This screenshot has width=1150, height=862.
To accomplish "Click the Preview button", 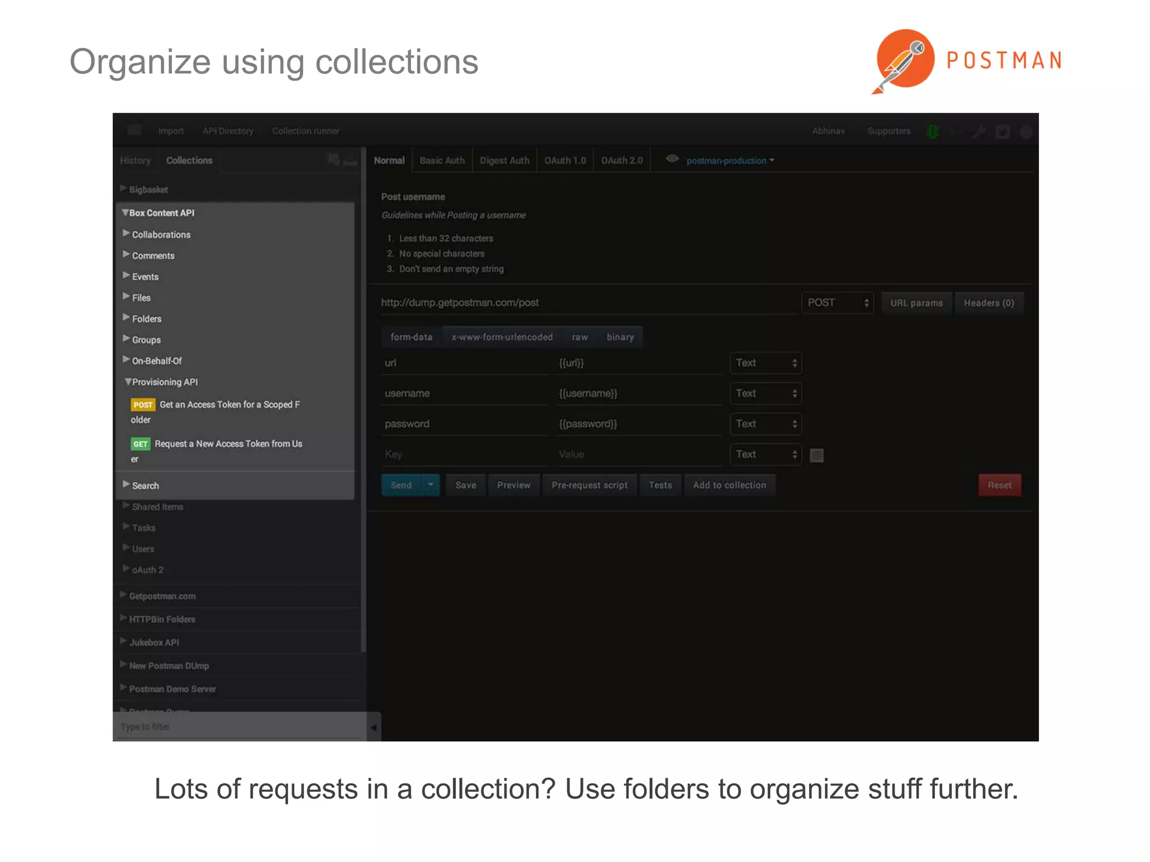I will click(514, 485).
